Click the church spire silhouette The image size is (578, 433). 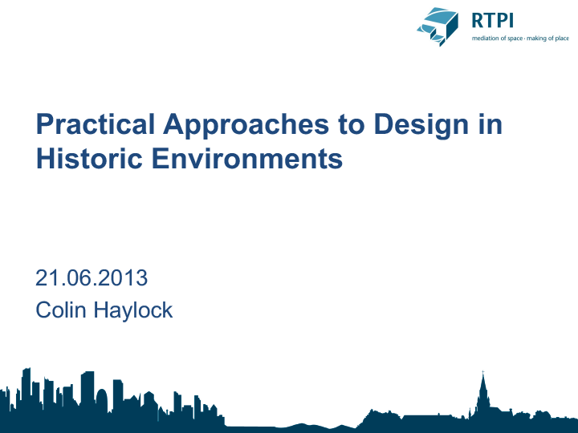(482, 401)
